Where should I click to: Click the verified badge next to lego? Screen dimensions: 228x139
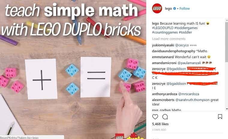[x=175, y=9]
